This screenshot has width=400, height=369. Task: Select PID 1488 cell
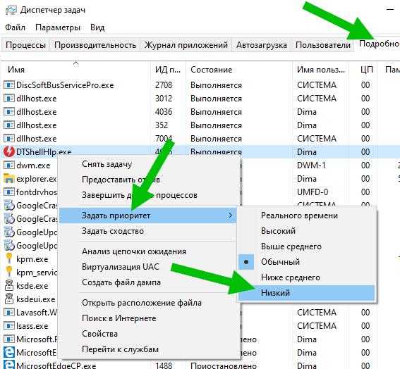(164, 365)
